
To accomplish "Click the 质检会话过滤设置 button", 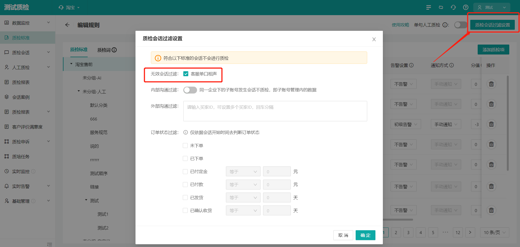I will (493, 25).
